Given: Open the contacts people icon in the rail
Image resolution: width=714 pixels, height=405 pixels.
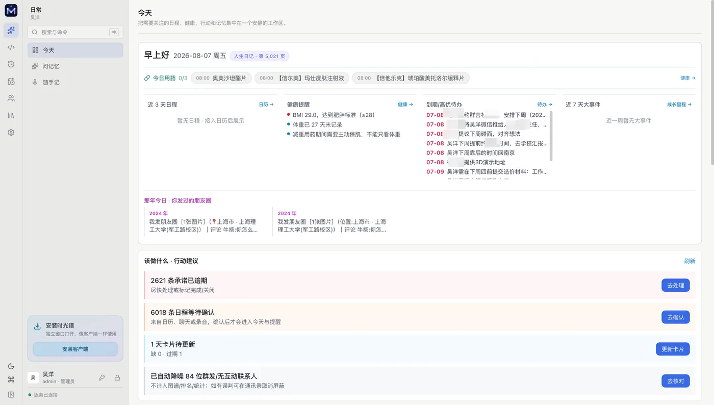Looking at the screenshot, I should point(11,98).
